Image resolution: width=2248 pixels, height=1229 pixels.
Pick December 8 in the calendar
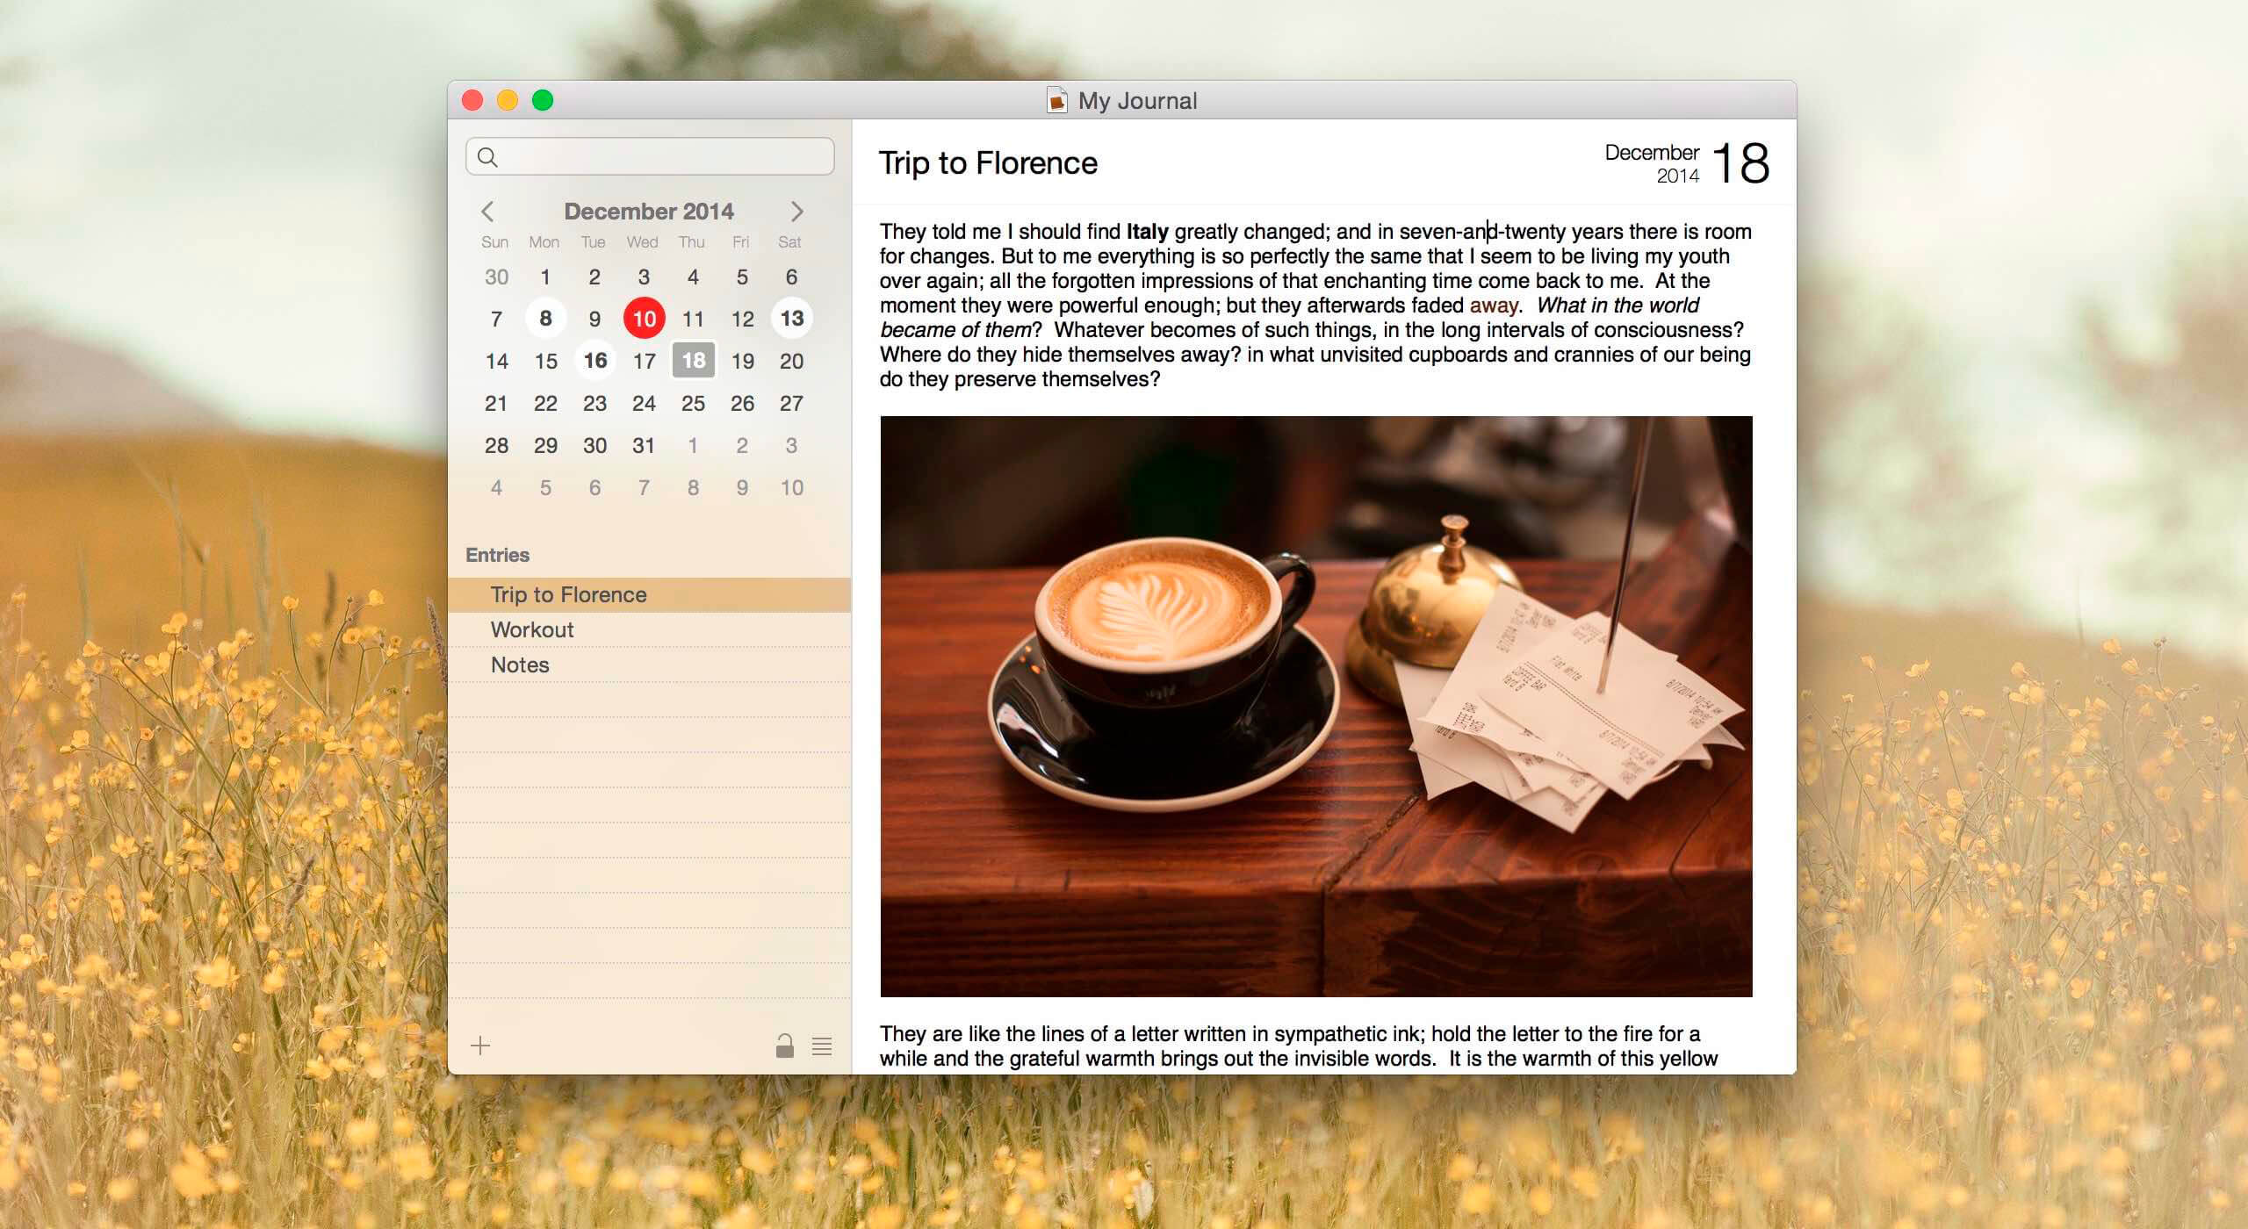[x=545, y=319]
